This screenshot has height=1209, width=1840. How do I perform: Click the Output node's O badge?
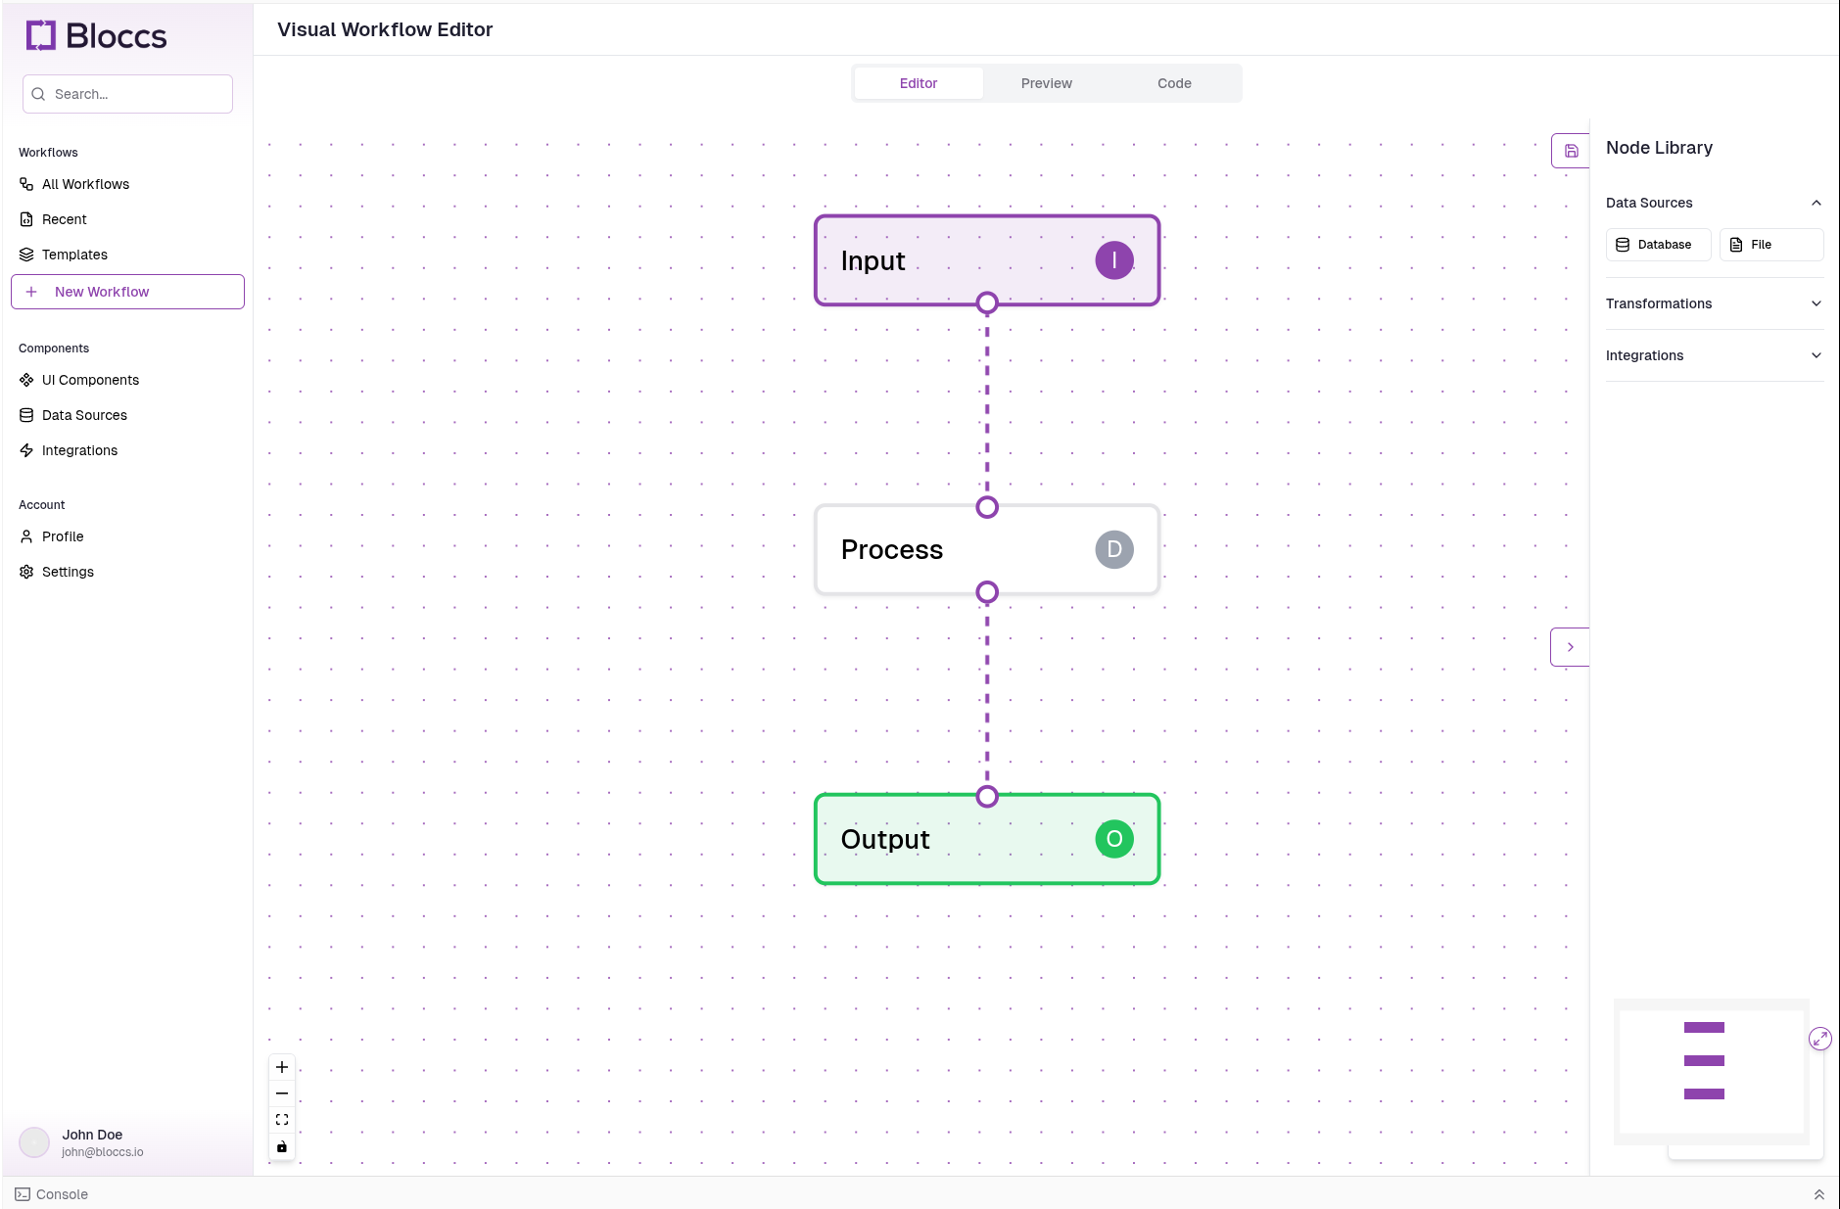tap(1114, 839)
